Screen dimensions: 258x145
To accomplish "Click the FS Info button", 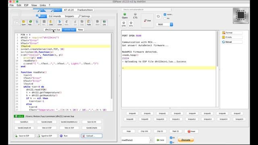I will coord(232,37).
